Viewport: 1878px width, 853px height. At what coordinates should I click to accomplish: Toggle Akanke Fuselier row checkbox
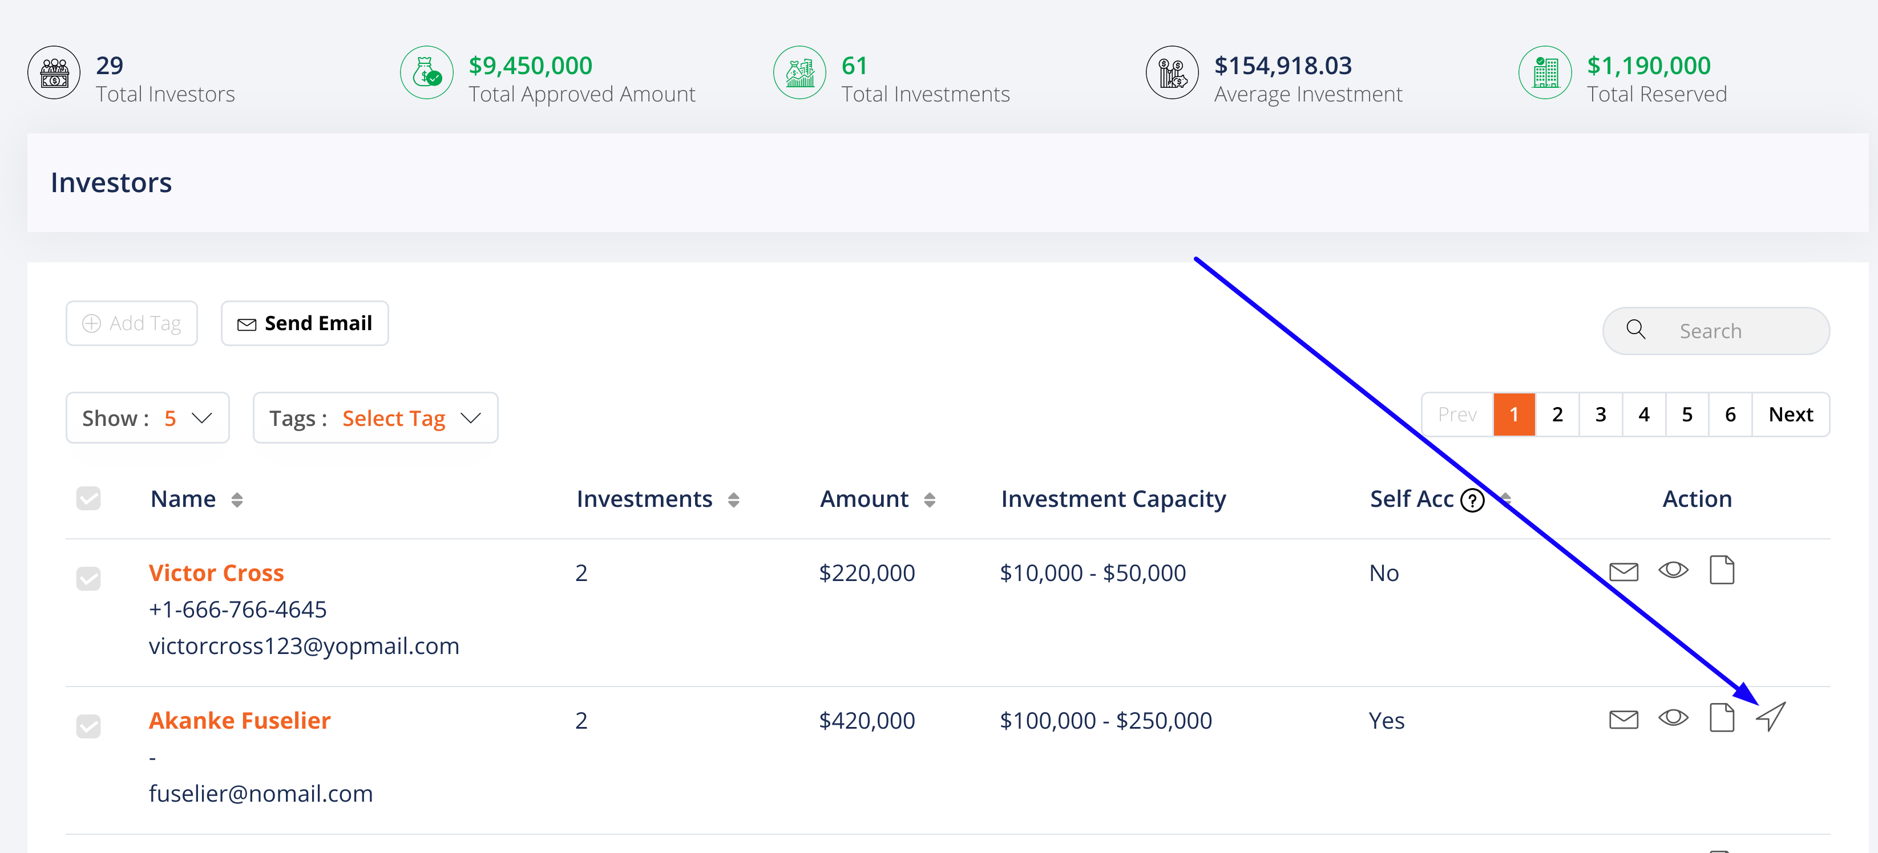click(88, 726)
